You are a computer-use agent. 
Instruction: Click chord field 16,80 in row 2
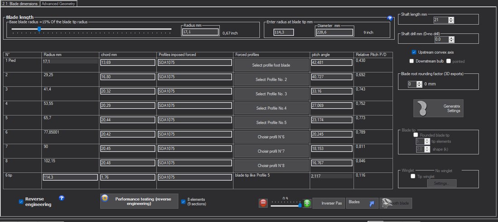128,77
